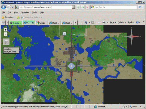Close the current Minecraft map tab
The image size is (146, 109).
(x=33, y=23)
